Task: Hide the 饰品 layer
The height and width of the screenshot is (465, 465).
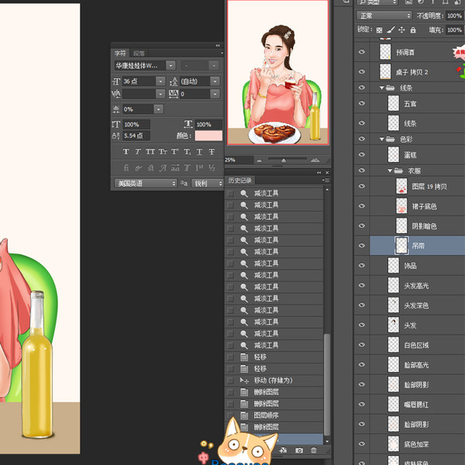Action: click(362, 265)
